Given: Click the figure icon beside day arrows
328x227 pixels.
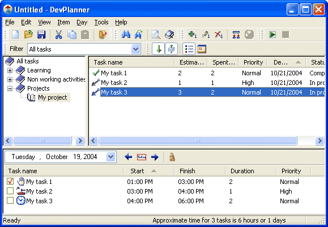Looking at the screenshot, I should 172,157.
